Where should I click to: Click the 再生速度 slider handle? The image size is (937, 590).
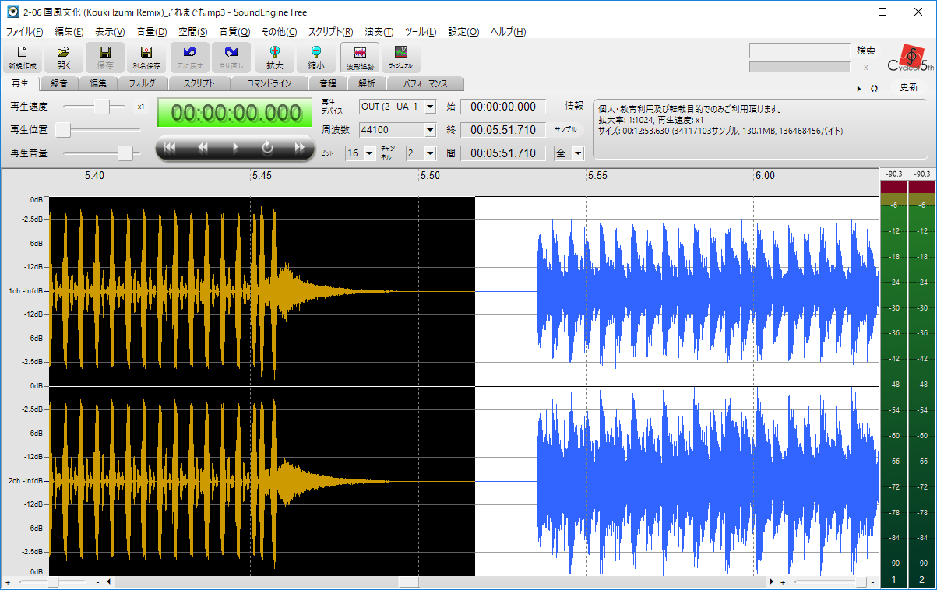[102, 107]
